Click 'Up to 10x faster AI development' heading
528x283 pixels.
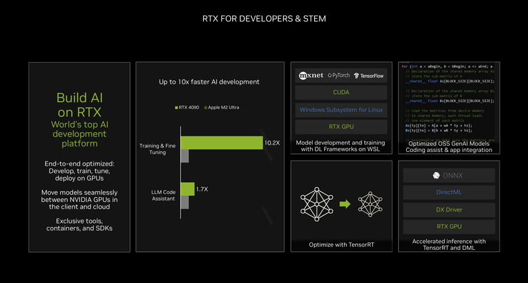tap(209, 82)
